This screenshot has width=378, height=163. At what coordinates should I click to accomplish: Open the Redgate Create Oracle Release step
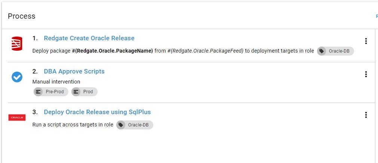tap(89, 38)
